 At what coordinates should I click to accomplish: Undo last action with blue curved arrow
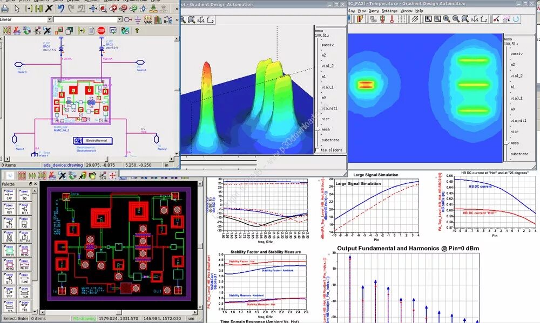[x=61, y=8]
